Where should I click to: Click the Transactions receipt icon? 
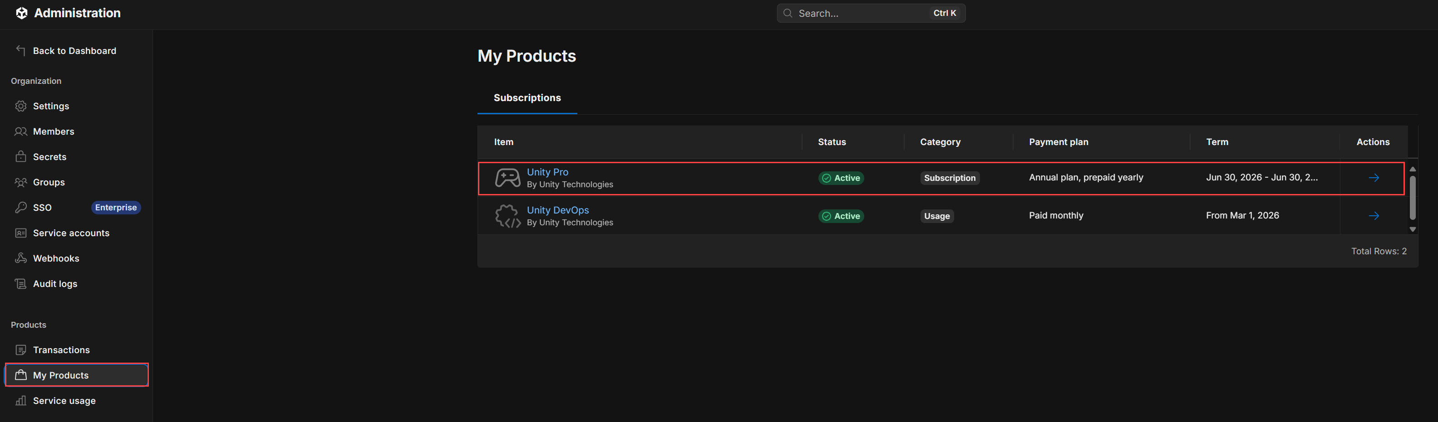pos(21,350)
